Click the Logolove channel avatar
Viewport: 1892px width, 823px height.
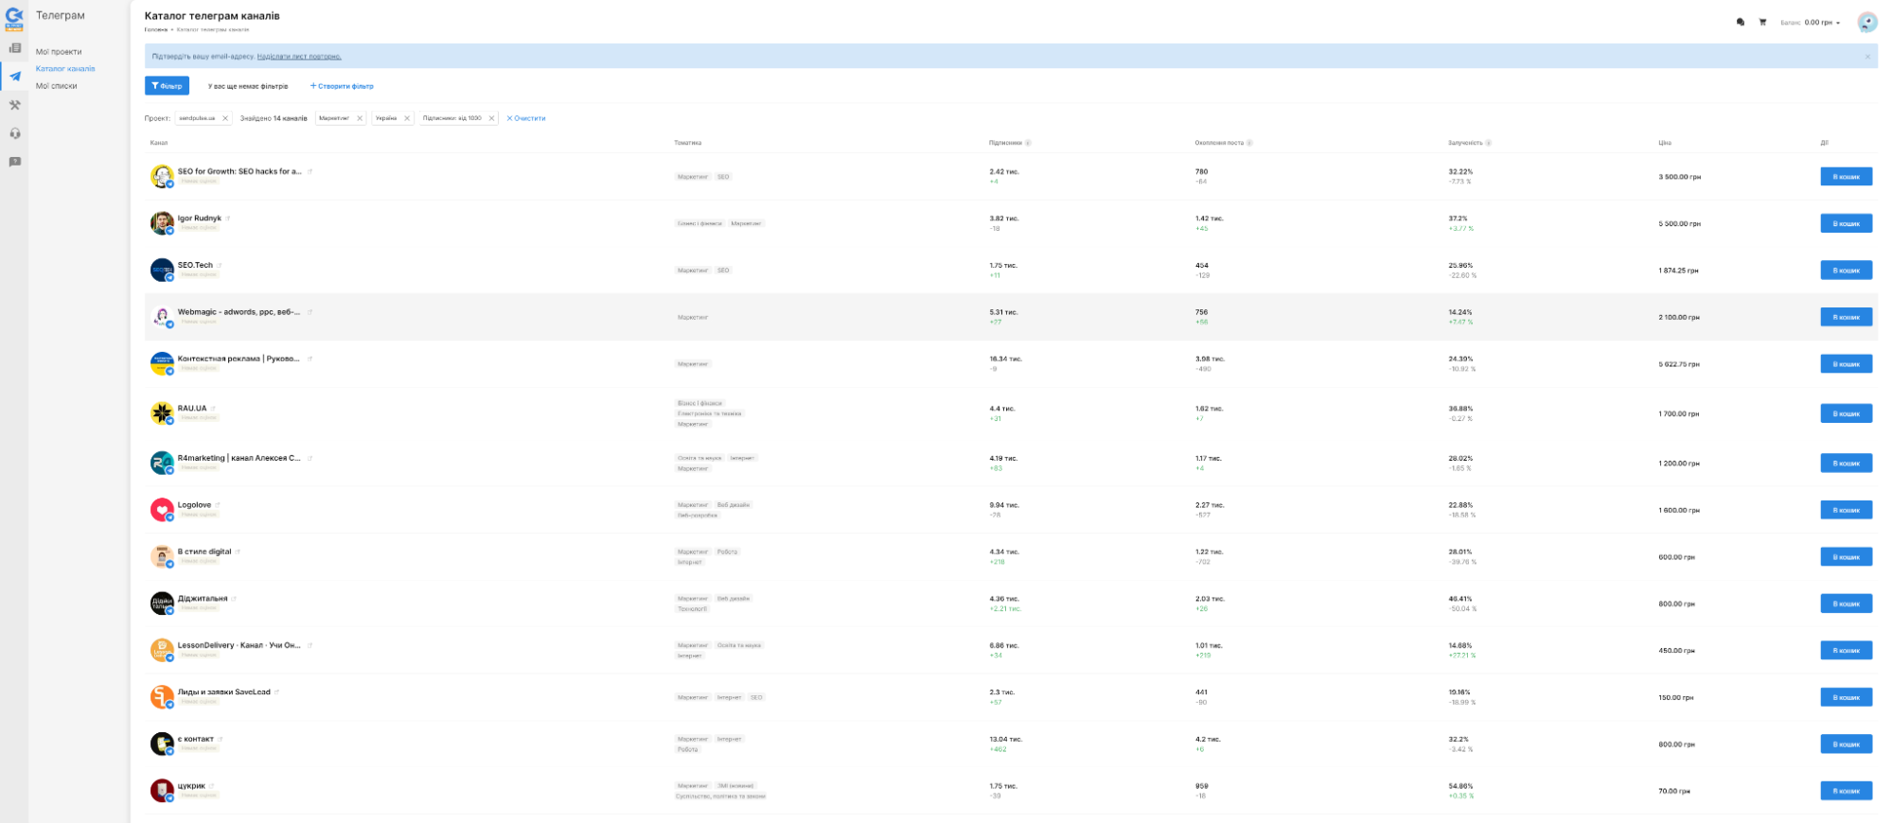pyautogui.click(x=162, y=510)
